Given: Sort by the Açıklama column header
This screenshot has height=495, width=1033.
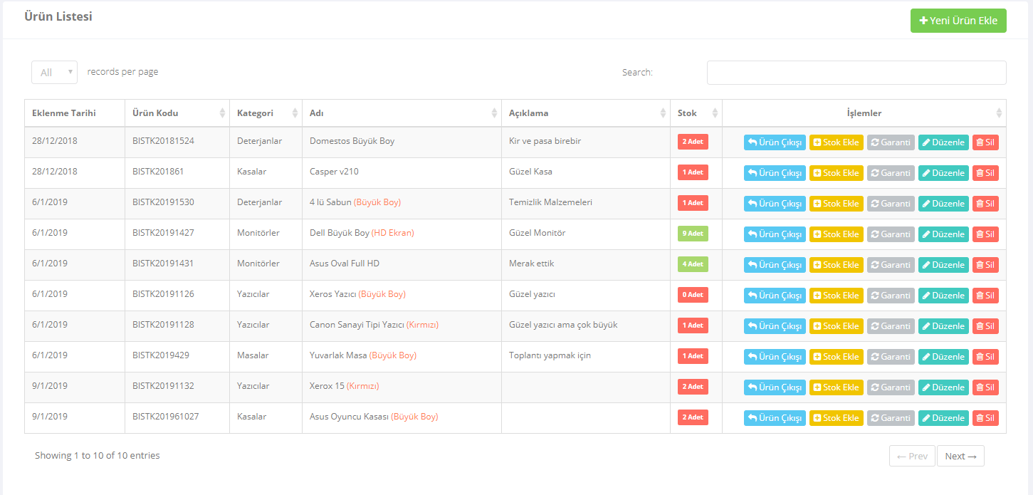Looking at the screenshot, I should click(x=585, y=113).
